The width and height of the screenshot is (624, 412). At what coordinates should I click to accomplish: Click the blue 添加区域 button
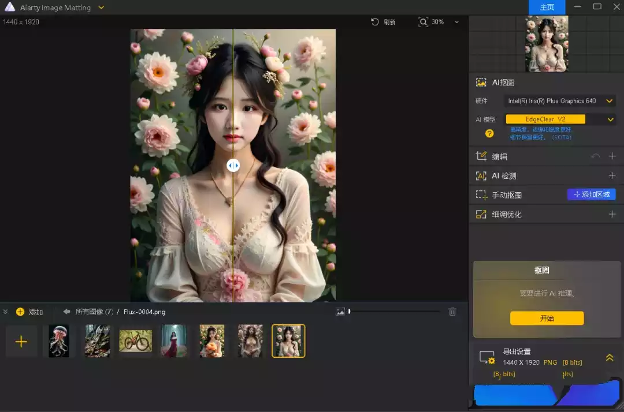pos(591,194)
